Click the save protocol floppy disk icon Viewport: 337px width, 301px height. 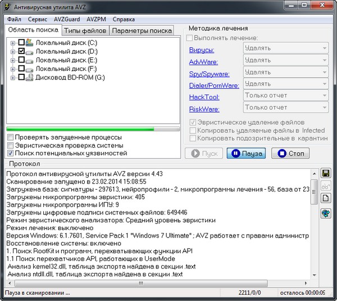coord(325,173)
